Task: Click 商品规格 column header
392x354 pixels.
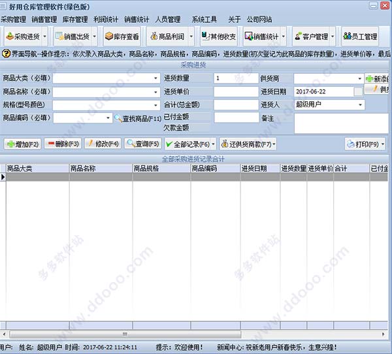Action: tap(161, 169)
